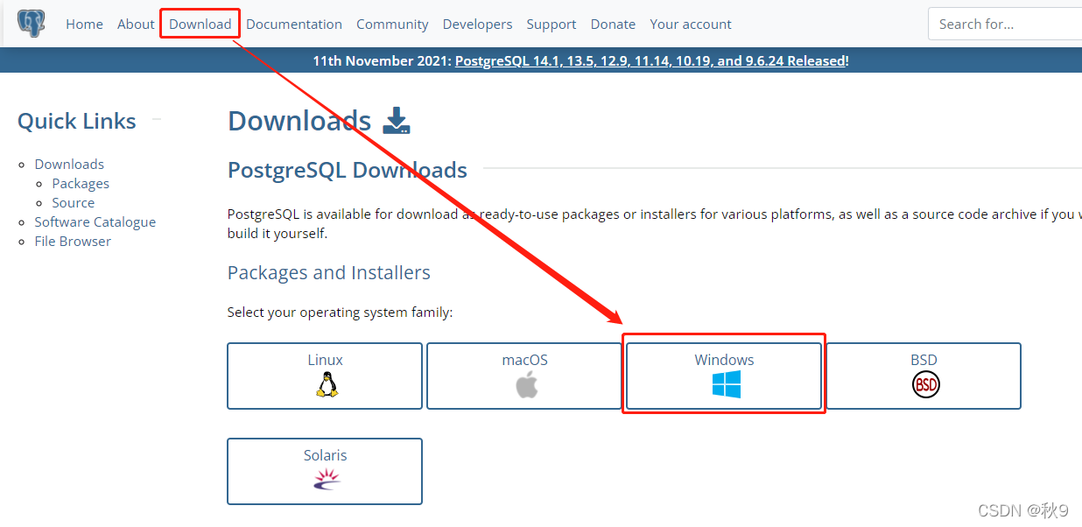The width and height of the screenshot is (1082, 527).
Task: Click the search input field
Action: pos(1005,24)
